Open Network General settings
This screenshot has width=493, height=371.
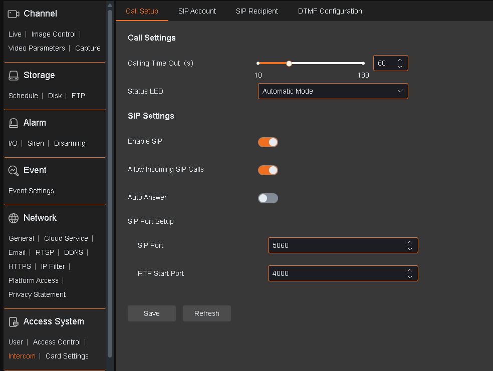point(21,238)
